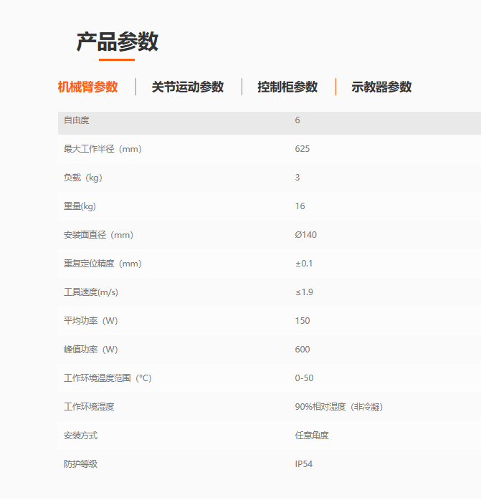Click the 防护等级 row label
This screenshot has height=500, width=481.
point(80,464)
